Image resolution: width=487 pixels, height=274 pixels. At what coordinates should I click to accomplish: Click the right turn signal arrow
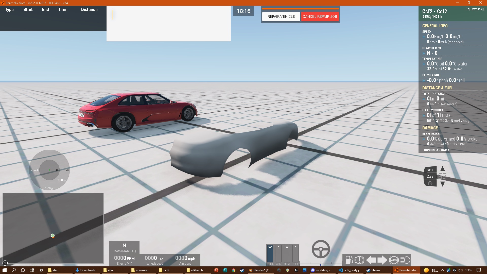tap(382, 260)
